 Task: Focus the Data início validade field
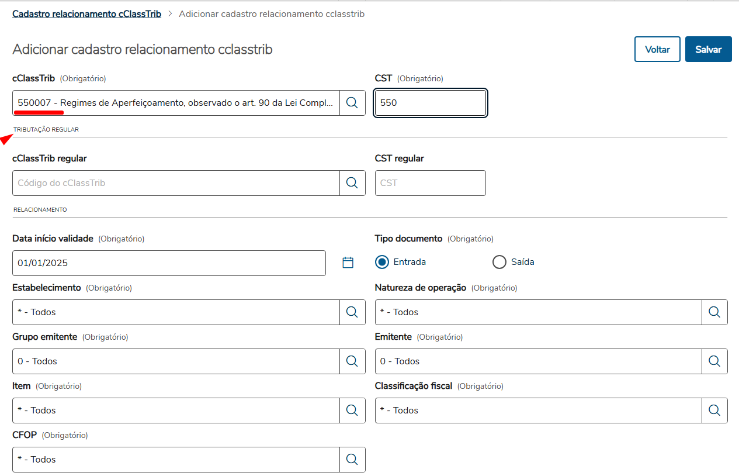168,263
